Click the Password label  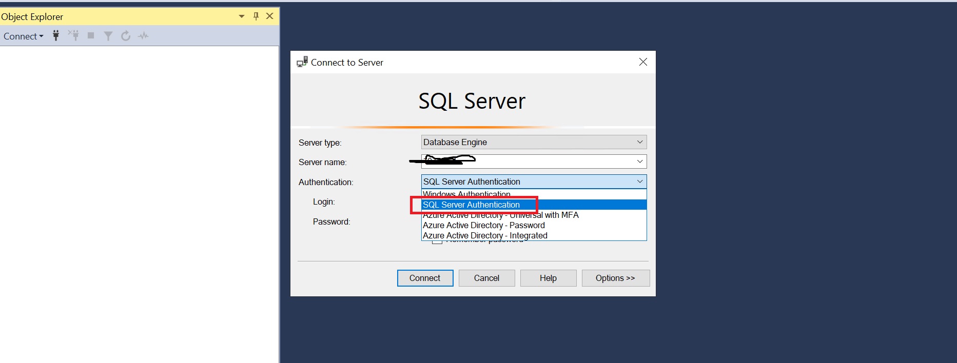331,221
